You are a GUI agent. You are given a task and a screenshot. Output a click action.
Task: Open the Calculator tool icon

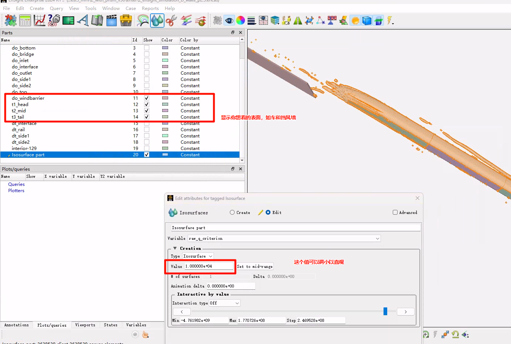25,21
